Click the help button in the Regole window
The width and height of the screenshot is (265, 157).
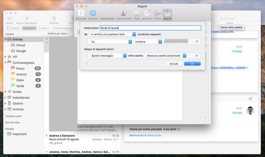pos(205,118)
